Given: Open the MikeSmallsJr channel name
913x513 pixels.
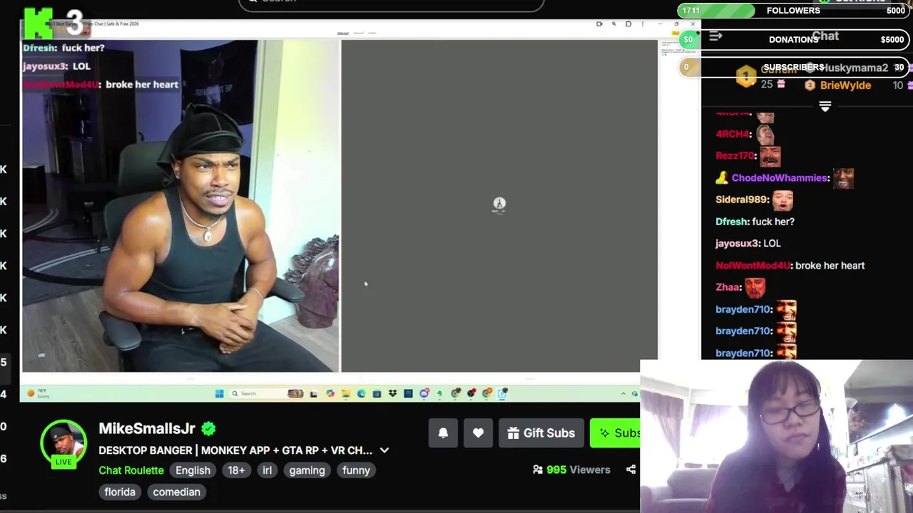Looking at the screenshot, I should [x=147, y=428].
